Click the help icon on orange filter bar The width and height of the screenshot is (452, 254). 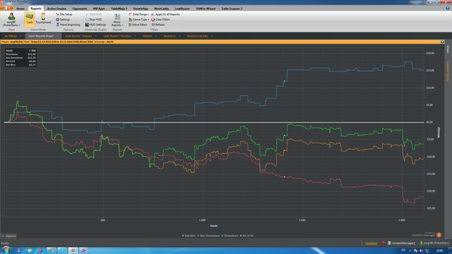coord(442,42)
